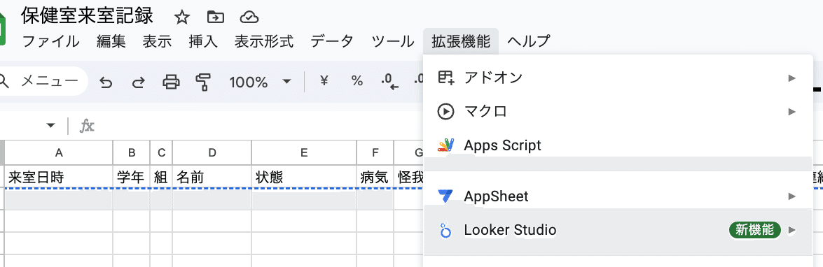
Task: Click the print icon
Action: pos(171,82)
